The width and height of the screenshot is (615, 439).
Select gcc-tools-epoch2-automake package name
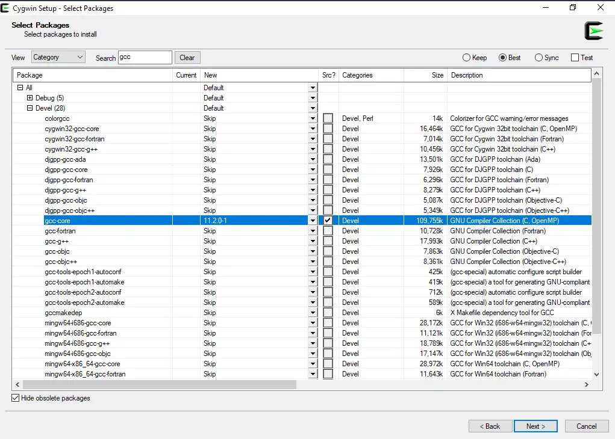point(84,302)
